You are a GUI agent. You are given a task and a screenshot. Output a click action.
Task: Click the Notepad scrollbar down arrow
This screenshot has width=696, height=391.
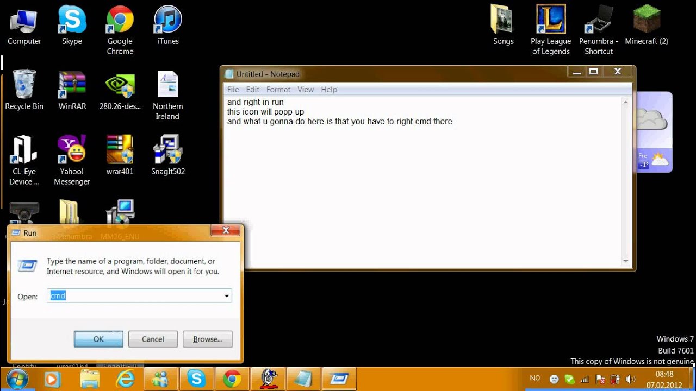[x=626, y=261]
